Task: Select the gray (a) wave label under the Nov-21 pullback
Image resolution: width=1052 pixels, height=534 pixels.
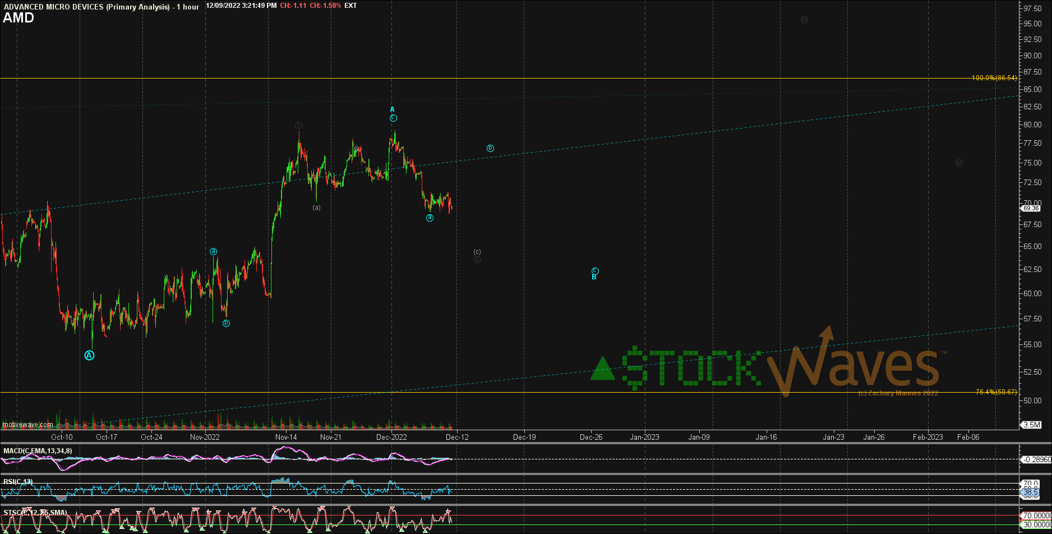Action: [317, 208]
